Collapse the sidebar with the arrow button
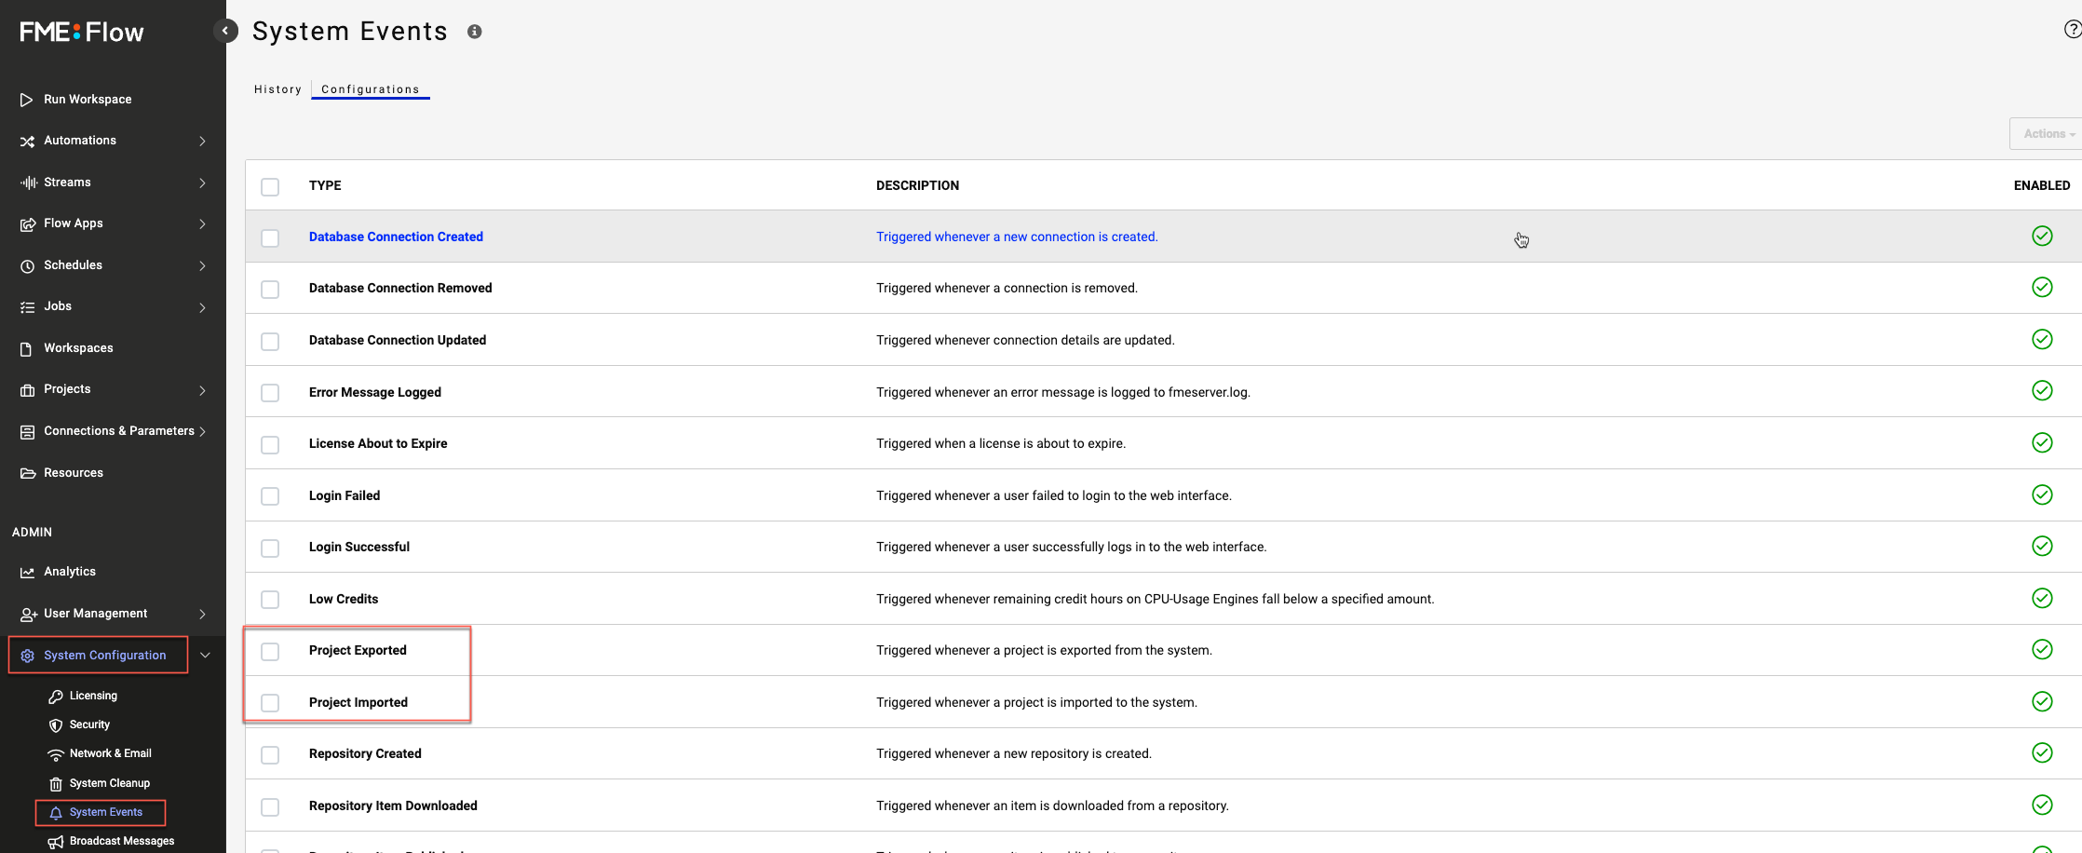The image size is (2082, 853). [225, 31]
